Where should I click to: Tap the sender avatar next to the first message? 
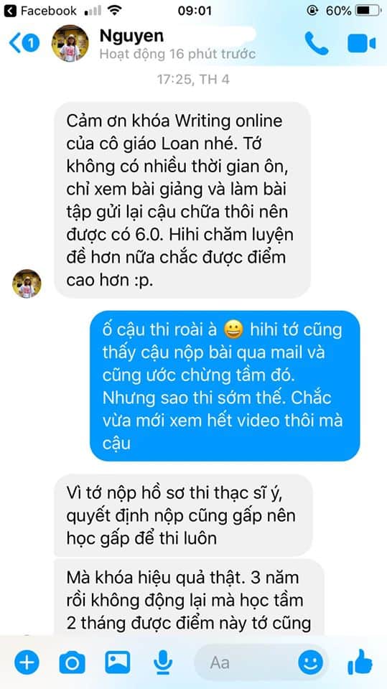(x=27, y=284)
